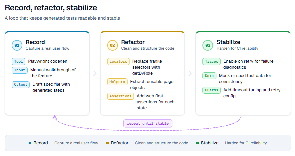Click the 01 step number badge

tap(17, 45)
